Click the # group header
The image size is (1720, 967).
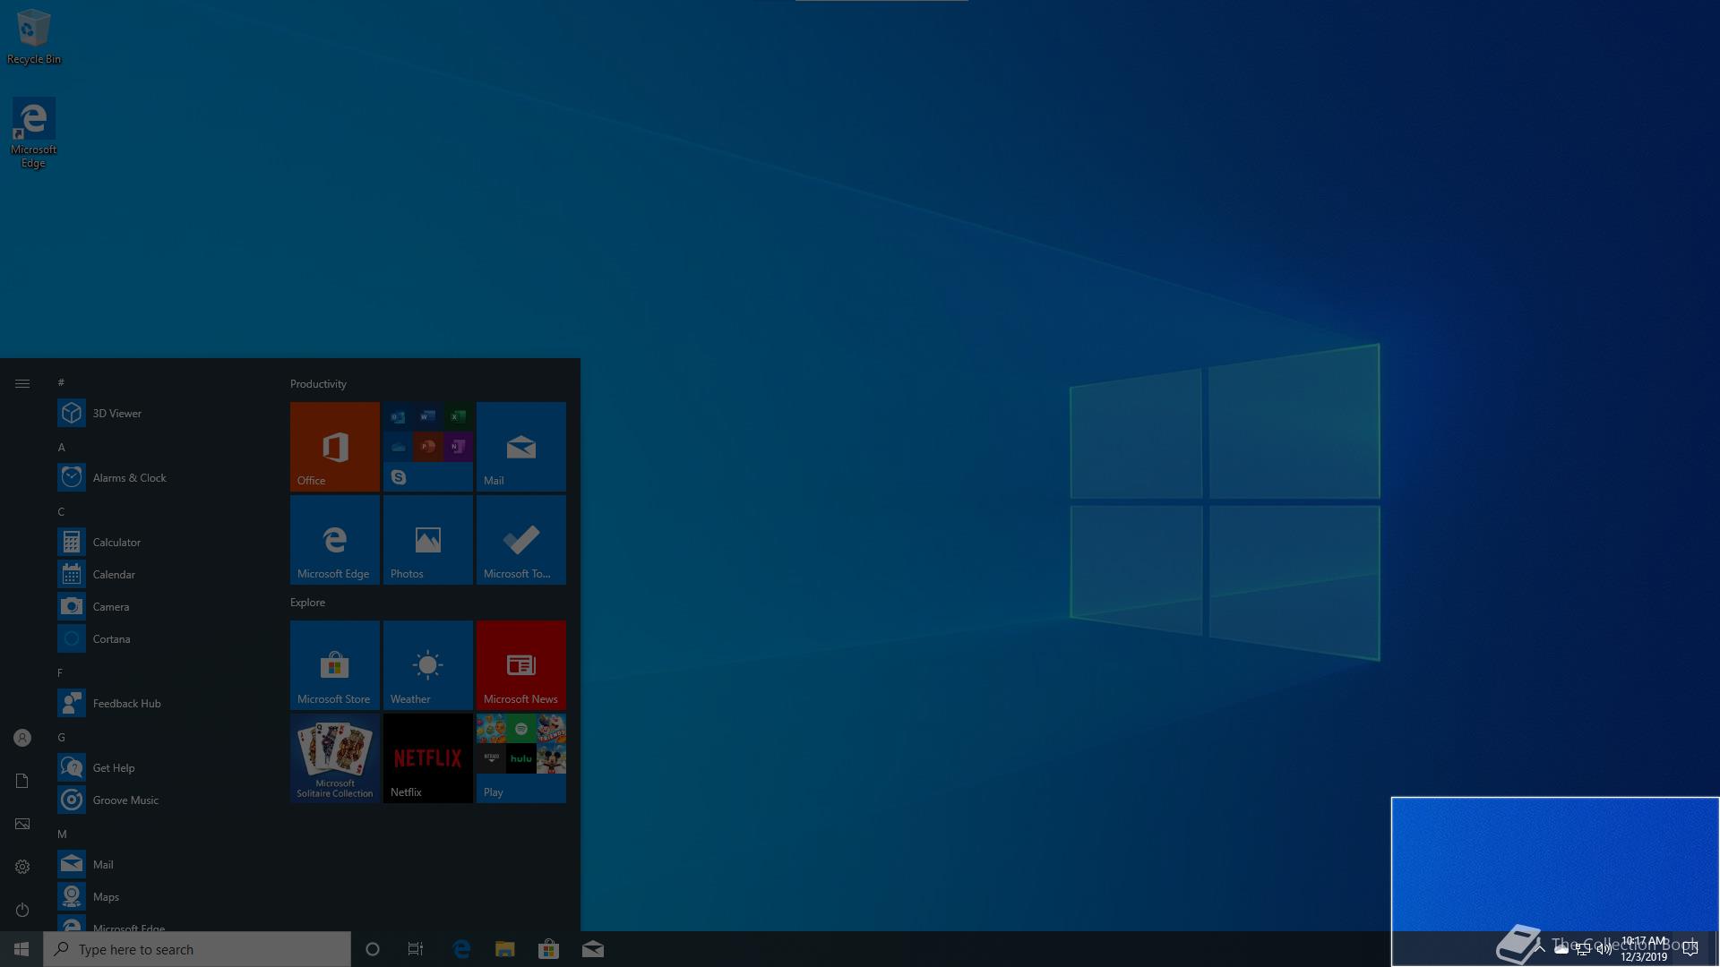[x=61, y=382]
